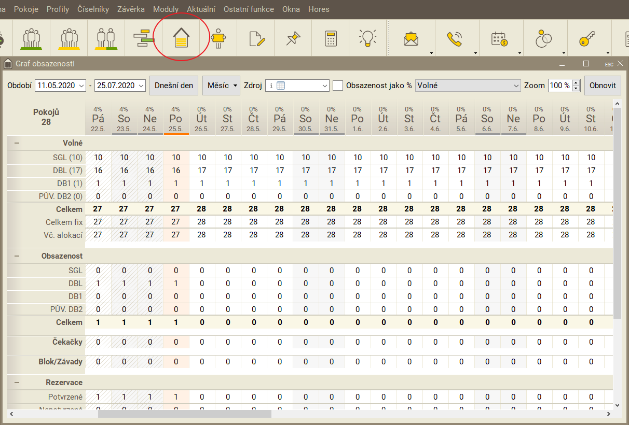Collapse the Obsazenost section
The height and width of the screenshot is (425, 629).
click(x=17, y=256)
